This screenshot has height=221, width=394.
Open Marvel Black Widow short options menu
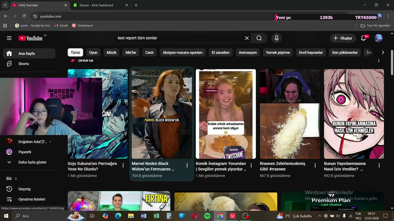[x=187, y=165]
